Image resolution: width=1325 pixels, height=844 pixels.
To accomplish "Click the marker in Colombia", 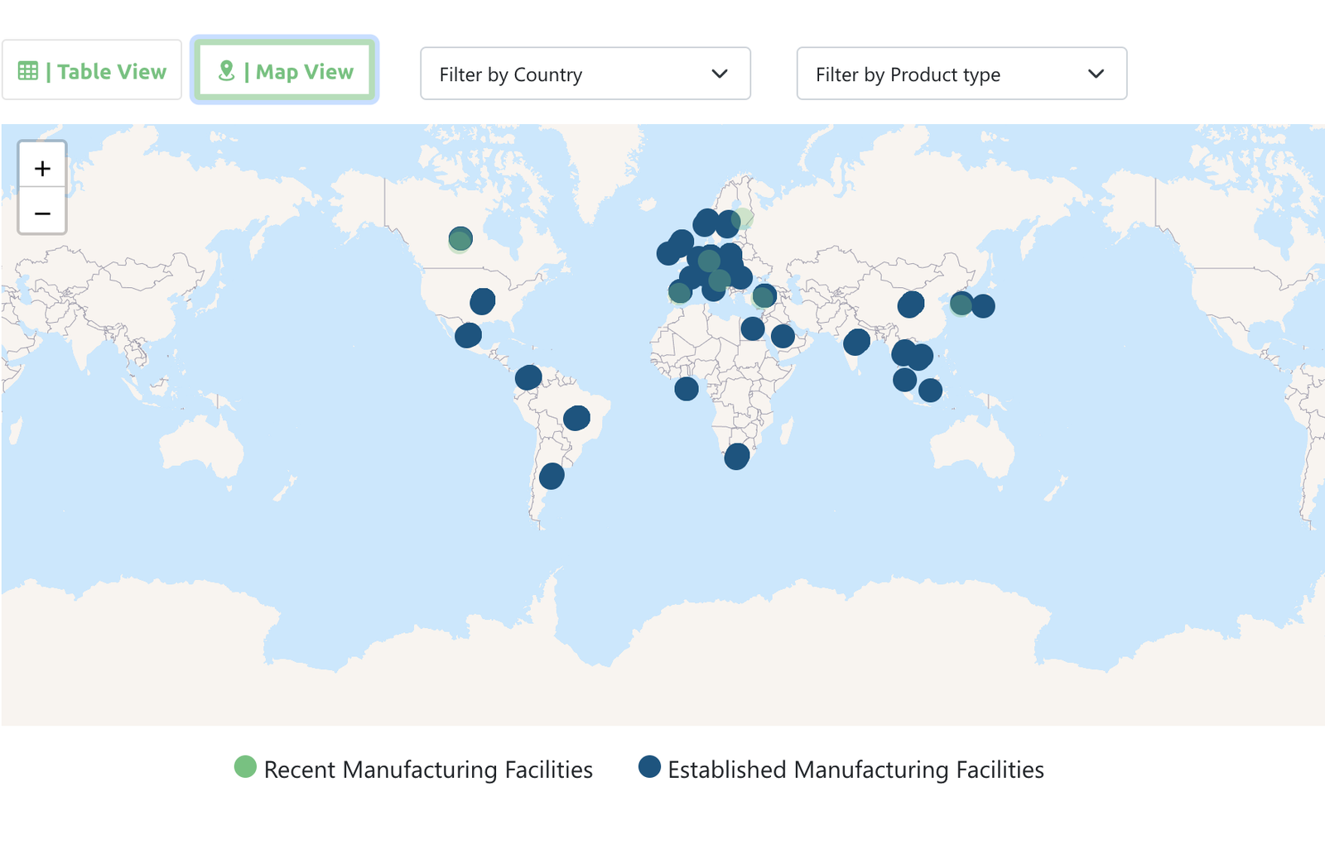I will 528,377.
